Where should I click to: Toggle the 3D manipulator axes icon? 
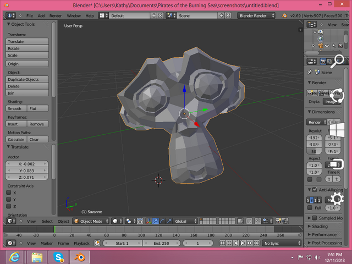[148, 221]
